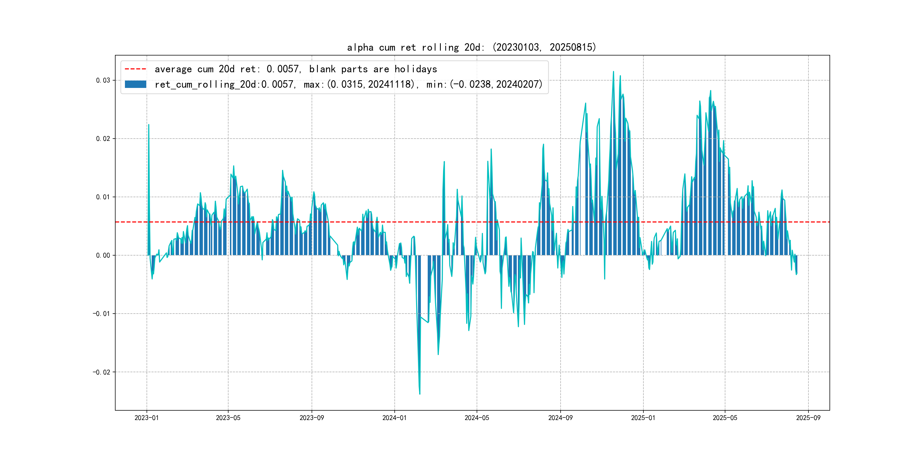Click the 0.00 y-axis tick label
Viewport: 922px width, 461px height.
point(103,255)
